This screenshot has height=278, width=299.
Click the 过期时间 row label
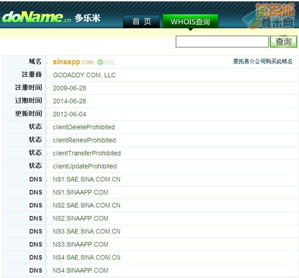coord(29,100)
